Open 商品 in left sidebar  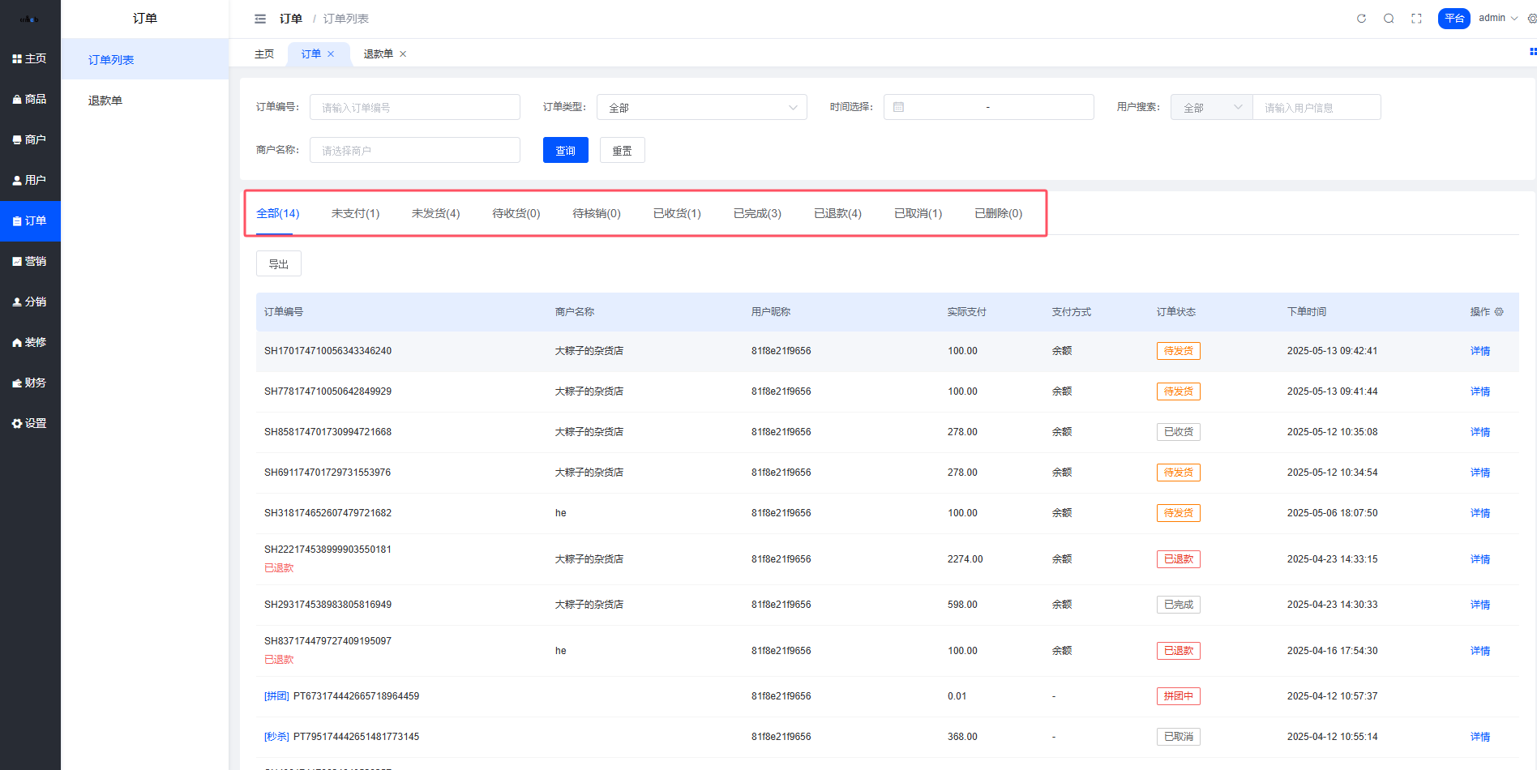coord(30,99)
